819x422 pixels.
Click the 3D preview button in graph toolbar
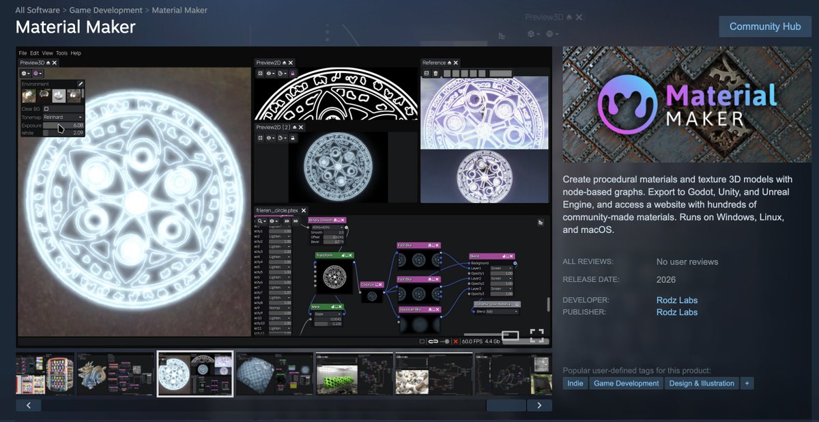(296, 221)
